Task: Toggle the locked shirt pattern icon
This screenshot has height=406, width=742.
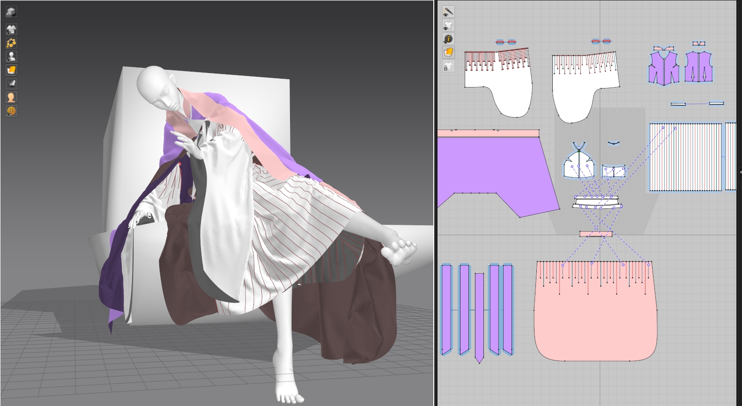Action: [448, 66]
